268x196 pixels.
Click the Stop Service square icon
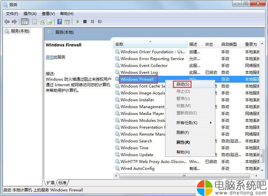click(x=85, y=22)
